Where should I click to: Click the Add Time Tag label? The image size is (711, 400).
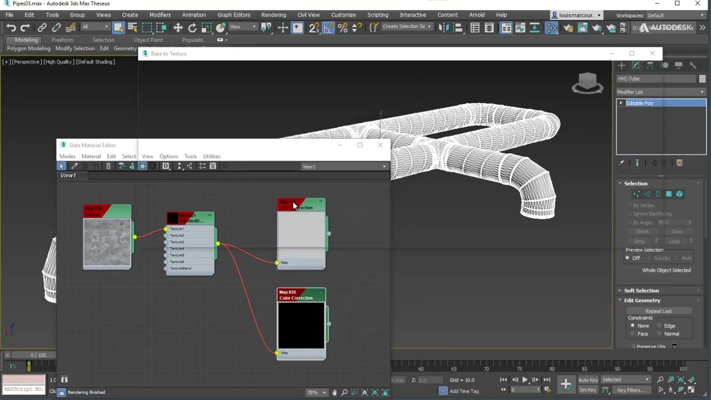pos(464,391)
